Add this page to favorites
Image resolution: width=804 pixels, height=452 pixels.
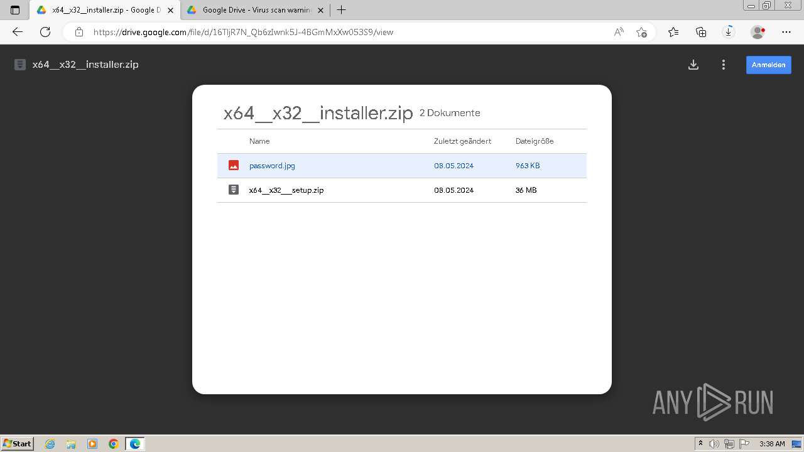click(x=641, y=32)
